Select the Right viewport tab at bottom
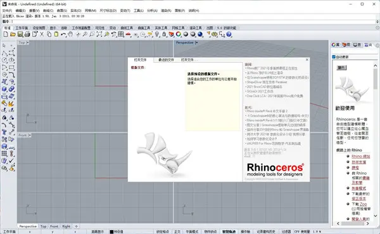Viewport: 380px width, 234px height. 66,226
